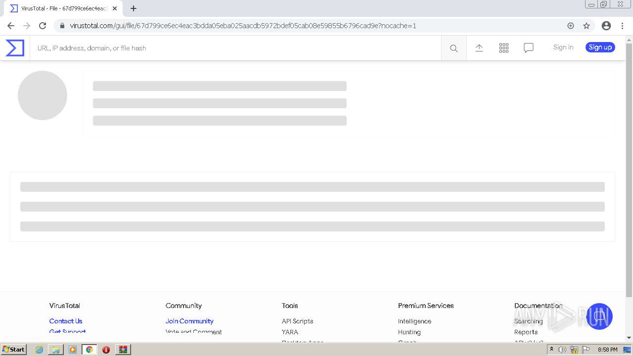This screenshot has width=633, height=356.
Task: Click the browser forward arrow
Action: 27,26
